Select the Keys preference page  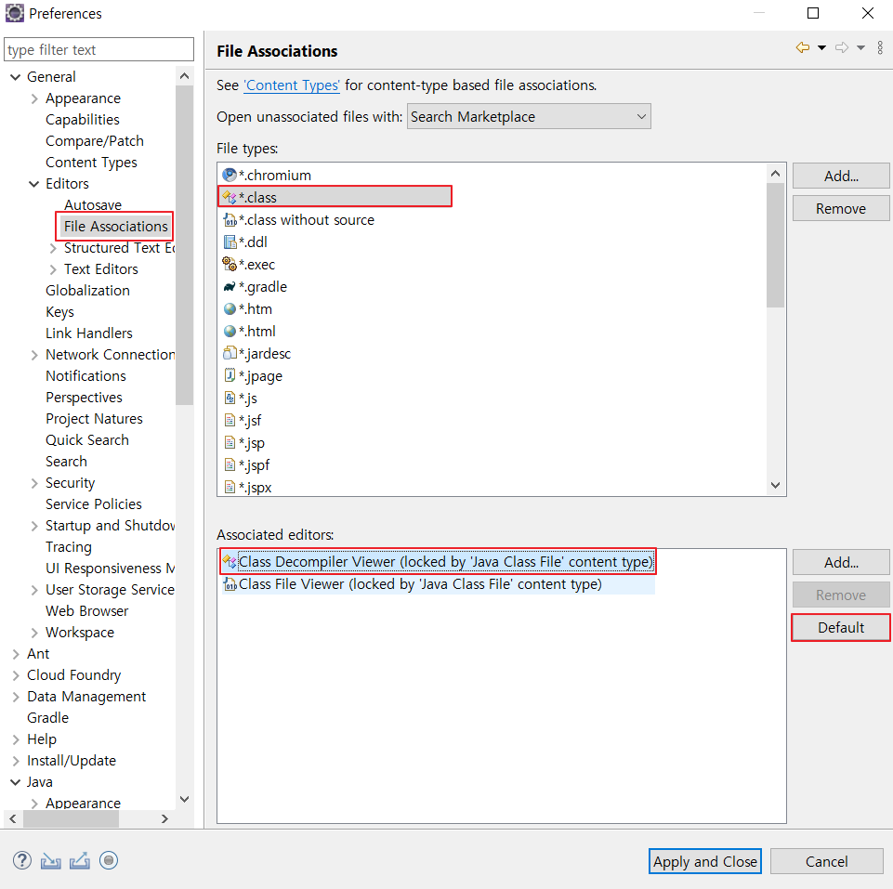59,312
